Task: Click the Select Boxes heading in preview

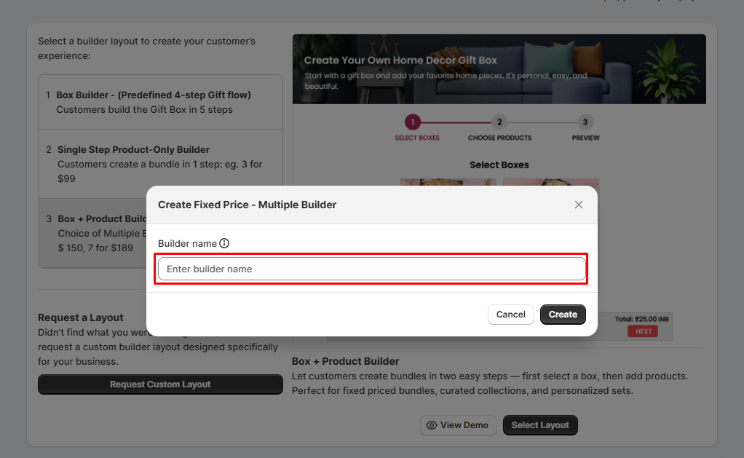Action: click(499, 165)
